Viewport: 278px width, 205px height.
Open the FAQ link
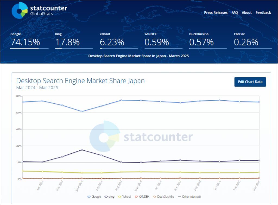pyautogui.click(x=235, y=12)
